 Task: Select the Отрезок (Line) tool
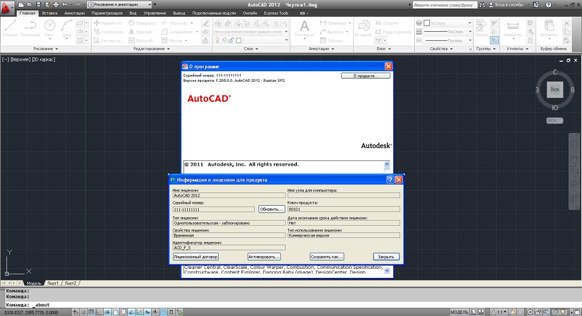point(10,28)
